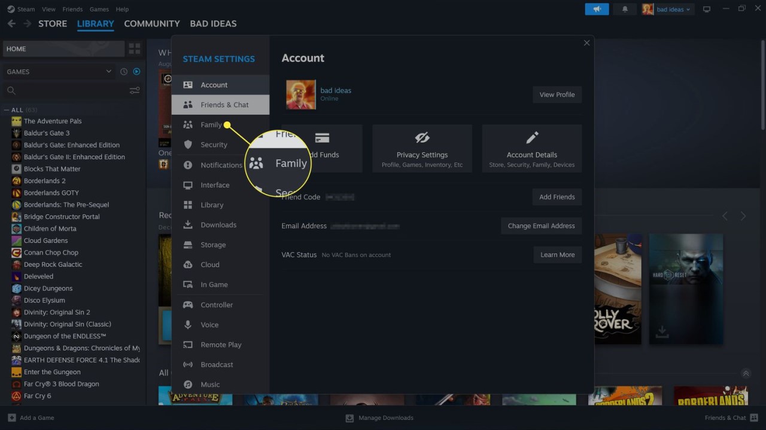Expand the GAMES filter dropdown
766x430 pixels.
tap(59, 72)
